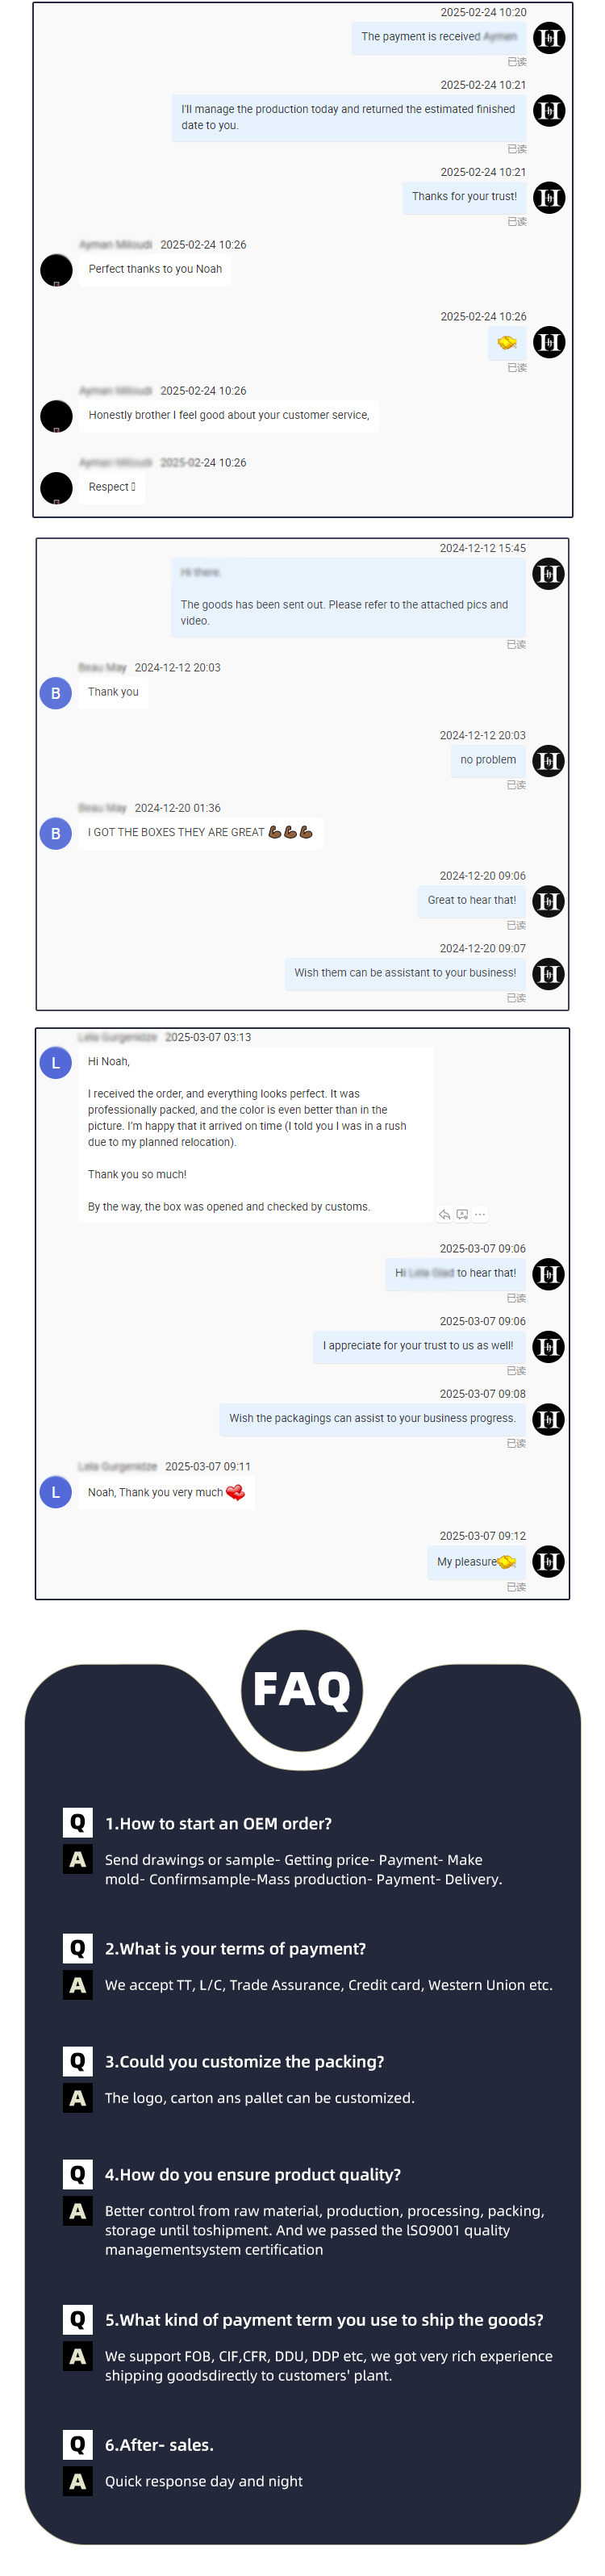The image size is (605, 2576).
Task: Click the reply arrow icon beside customs message
Action: pyautogui.click(x=444, y=1215)
